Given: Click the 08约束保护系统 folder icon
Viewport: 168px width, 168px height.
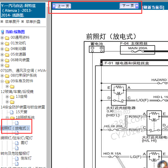Looking at the screenshot, I should (x=7, y=76).
